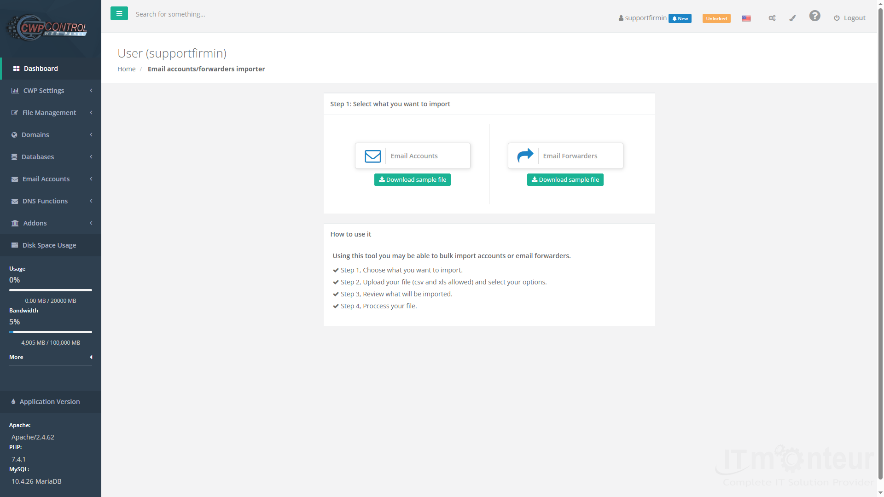Open CWP Settings menu item
Image resolution: width=884 pixels, height=497 pixels.
coord(51,91)
